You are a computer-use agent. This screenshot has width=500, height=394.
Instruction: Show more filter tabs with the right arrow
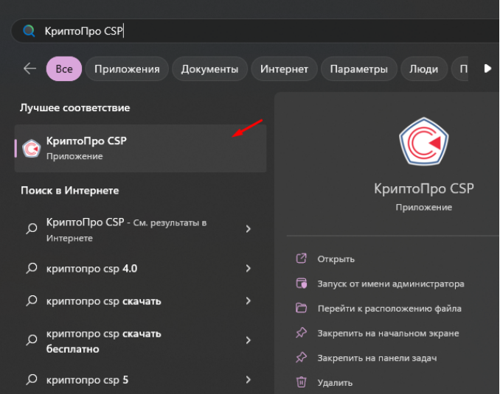[487, 68]
